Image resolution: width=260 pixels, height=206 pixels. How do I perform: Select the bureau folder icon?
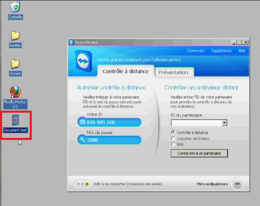(15, 36)
